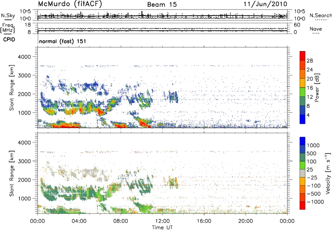Pick the gray Velocity segment between -25 and 25
This screenshot has height=230, width=332.
(303, 173)
